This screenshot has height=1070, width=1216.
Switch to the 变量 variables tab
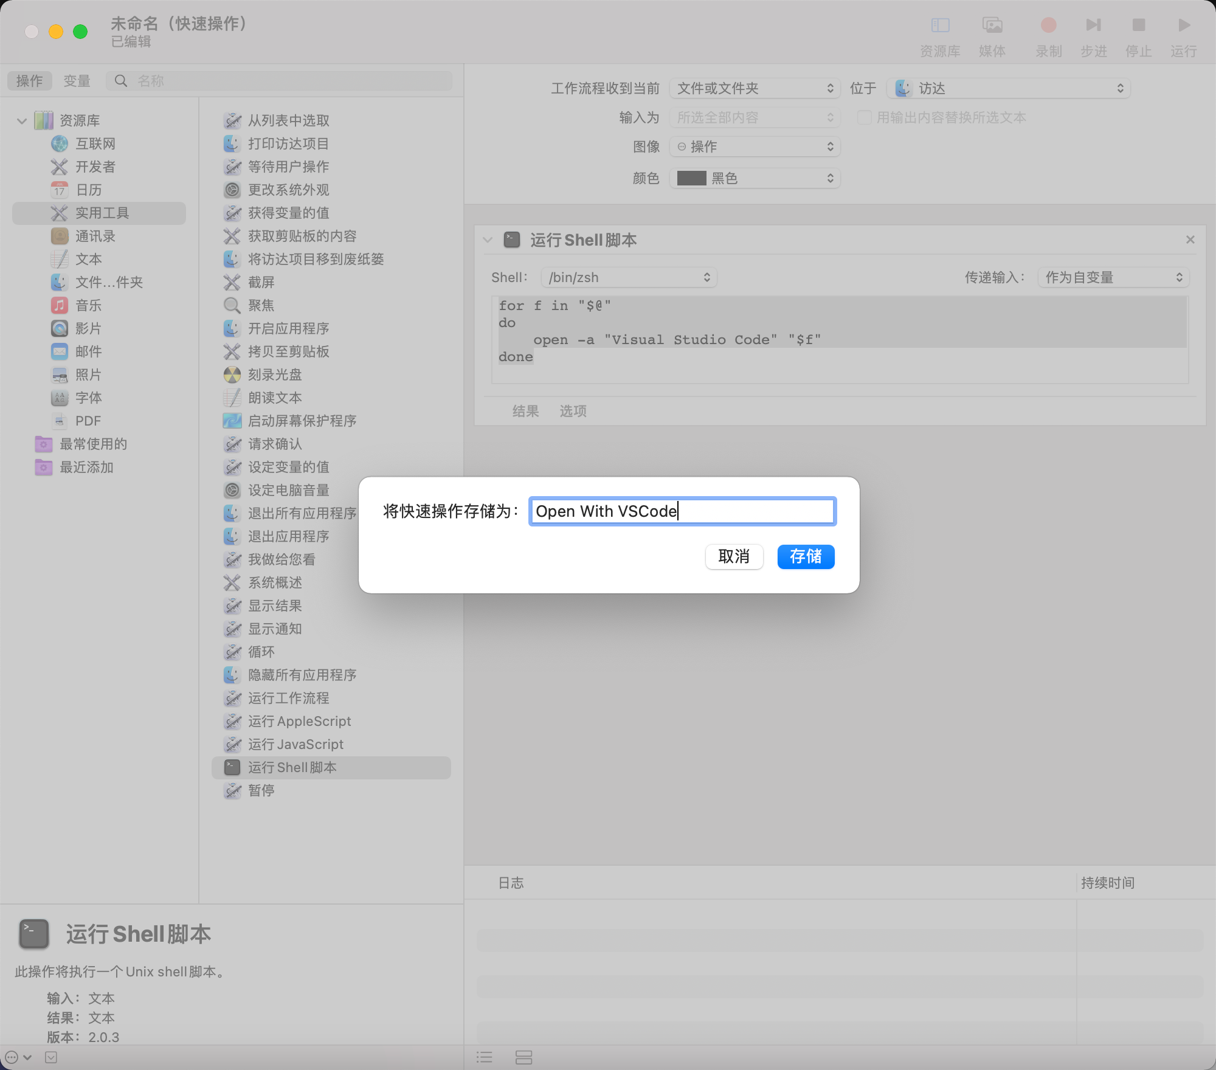[x=77, y=81]
